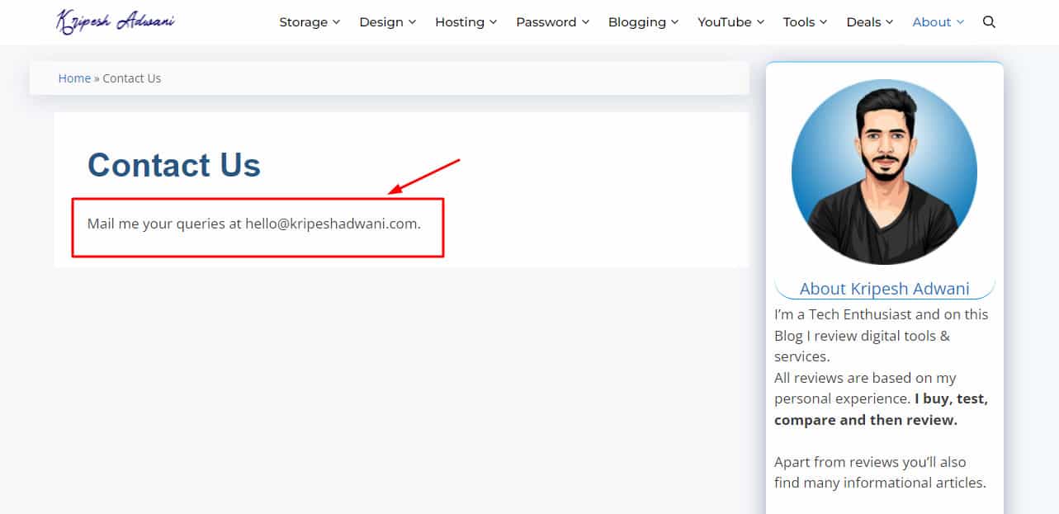Open the Hosting menu
This screenshot has width=1059, height=514.
click(x=466, y=22)
